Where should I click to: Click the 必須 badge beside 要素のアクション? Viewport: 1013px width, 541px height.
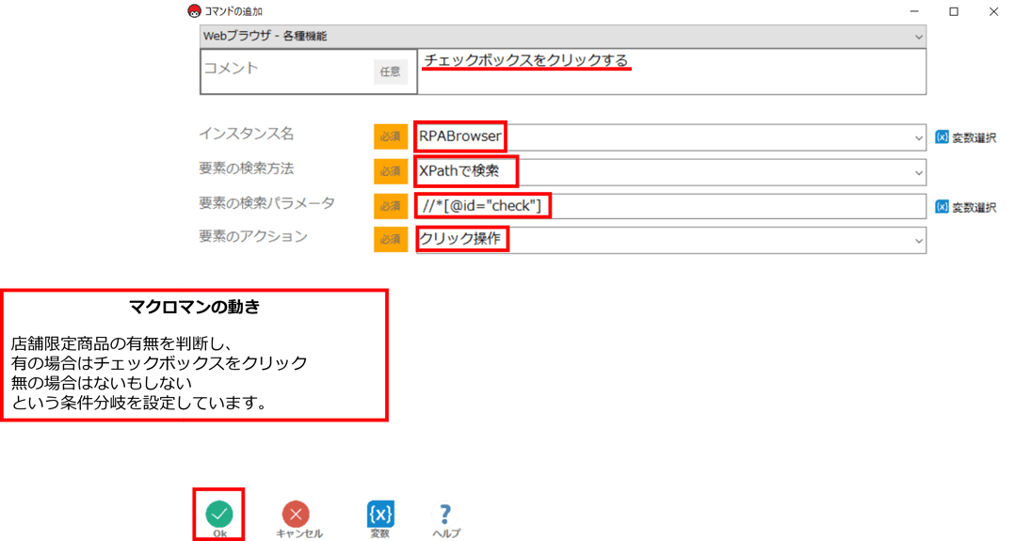click(390, 240)
